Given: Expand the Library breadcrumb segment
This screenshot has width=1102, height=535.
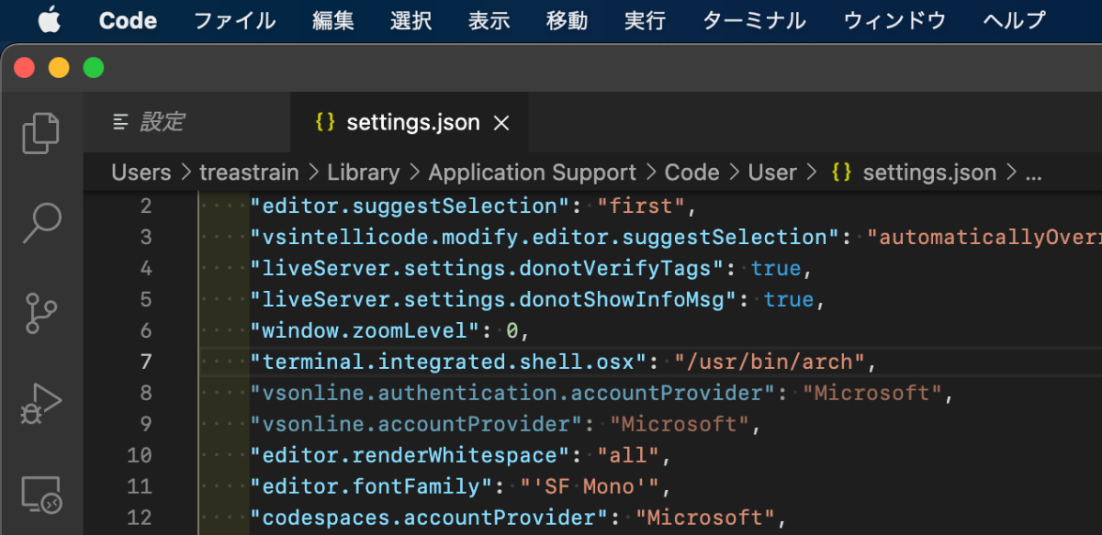Looking at the screenshot, I should tap(363, 173).
